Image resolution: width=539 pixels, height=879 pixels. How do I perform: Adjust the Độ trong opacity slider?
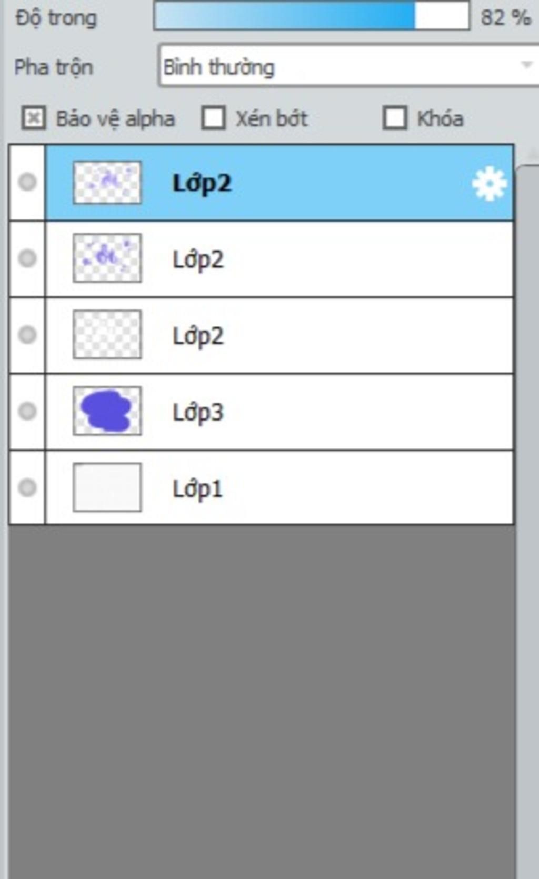pos(312,16)
